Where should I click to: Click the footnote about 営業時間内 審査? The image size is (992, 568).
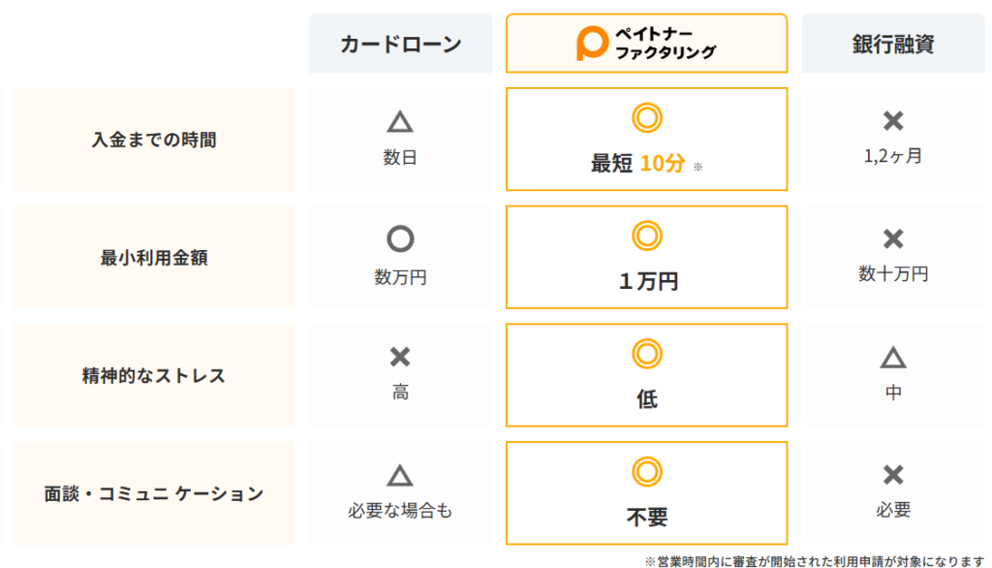click(x=815, y=561)
